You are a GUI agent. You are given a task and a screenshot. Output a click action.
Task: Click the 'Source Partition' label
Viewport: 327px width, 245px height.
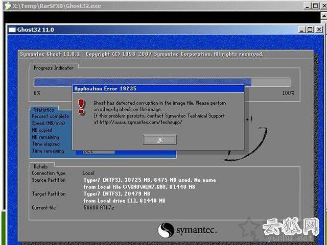point(49,180)
